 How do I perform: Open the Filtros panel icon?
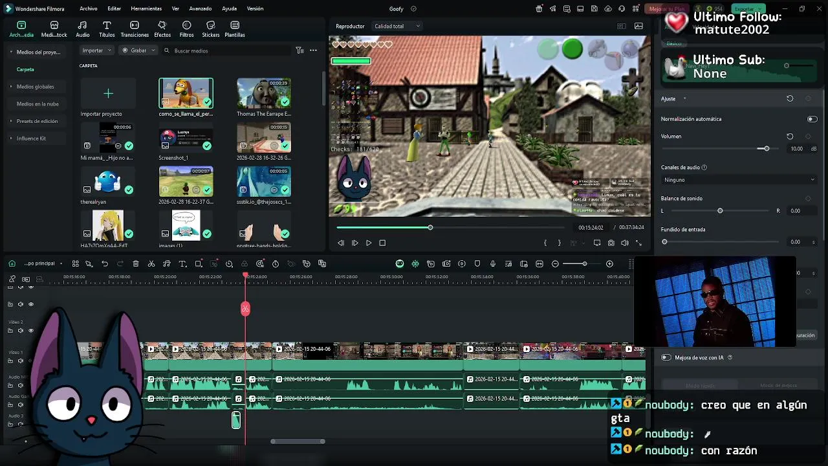pos(186,29)
